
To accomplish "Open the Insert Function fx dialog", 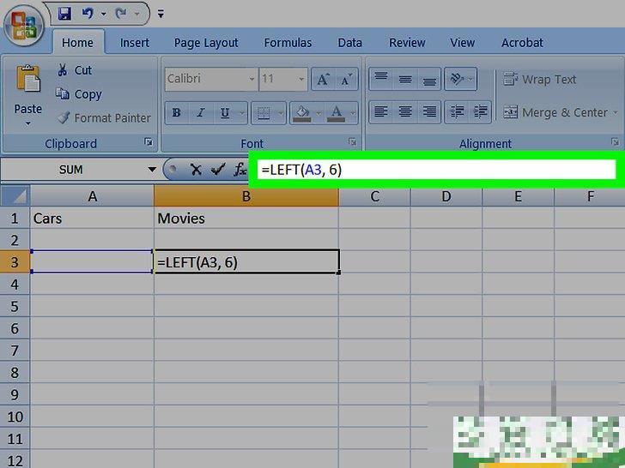I will pyautogui.click(x=240, y=170).
